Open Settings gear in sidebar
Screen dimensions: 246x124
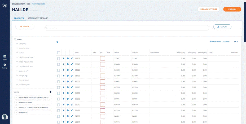point(5,66)
